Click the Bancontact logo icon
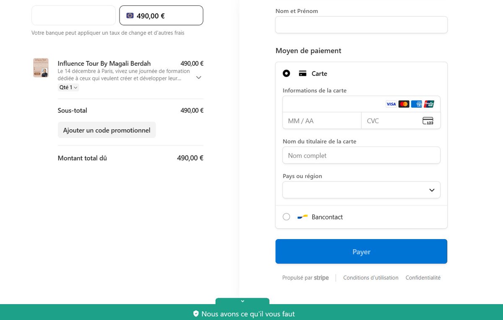Screen dimensions: 503x320 pyautogui.click(x=303, y=217)
